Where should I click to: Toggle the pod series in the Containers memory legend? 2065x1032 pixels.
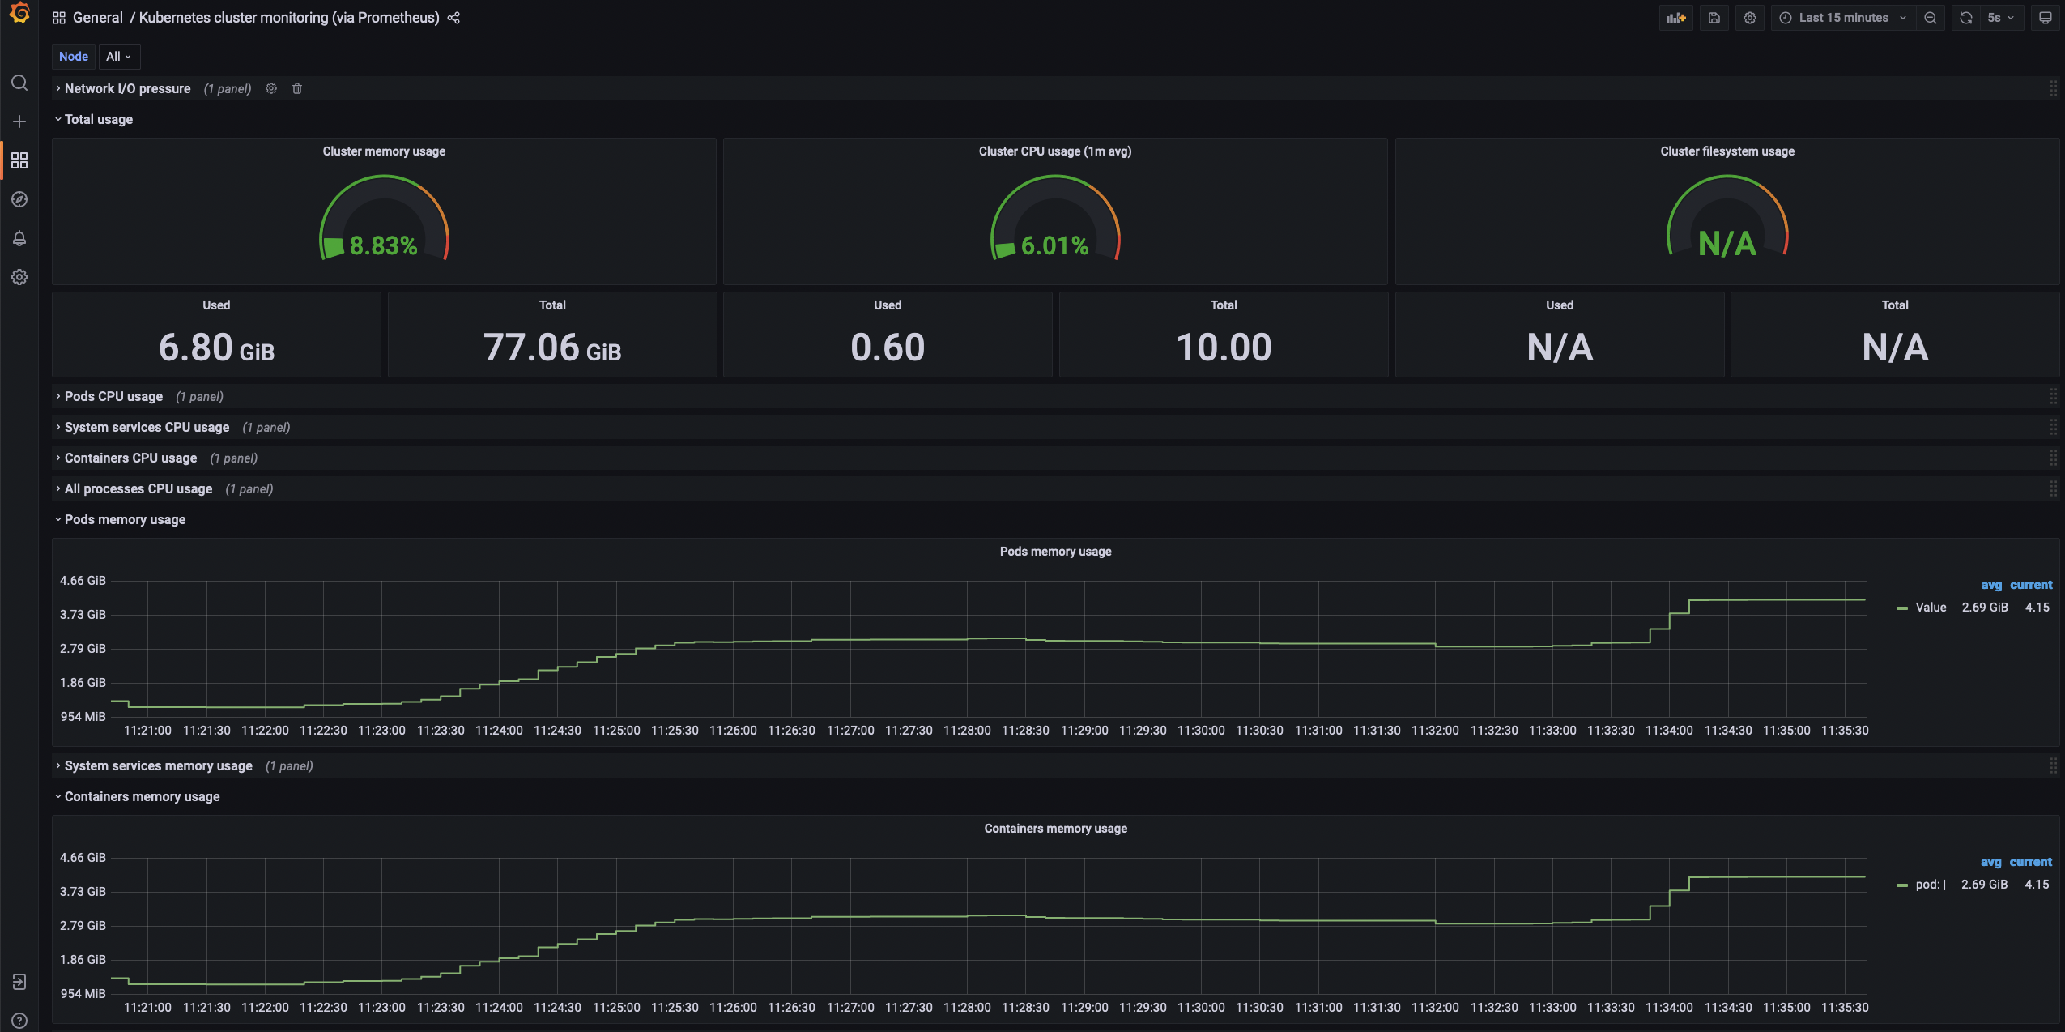(1930, 885)
